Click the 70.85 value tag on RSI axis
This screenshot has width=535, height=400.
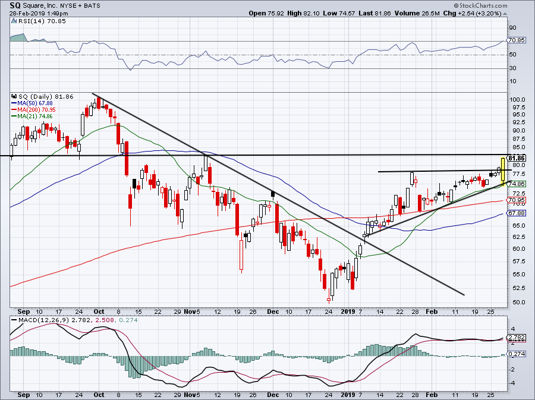click(516, 40)
